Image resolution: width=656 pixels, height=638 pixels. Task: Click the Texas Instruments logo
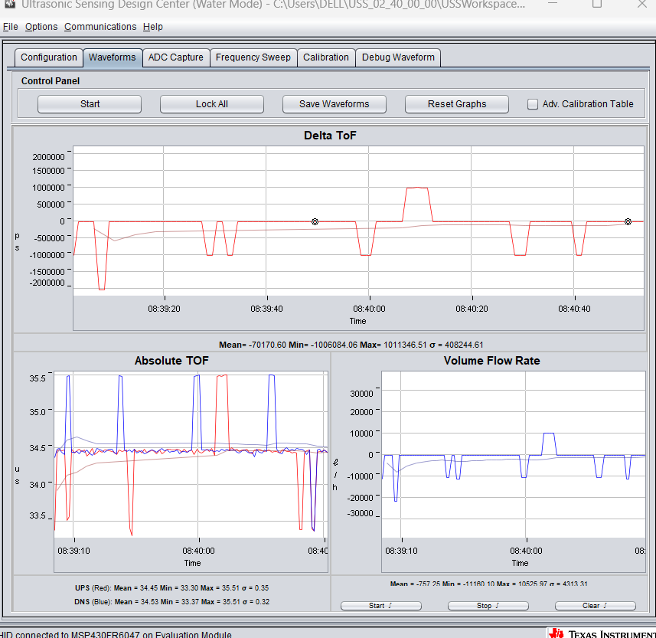(601, 632)
